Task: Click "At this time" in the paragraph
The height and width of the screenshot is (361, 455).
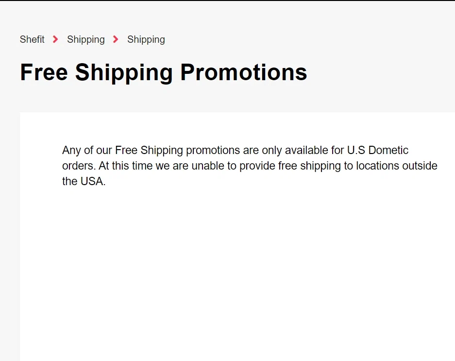Action: (125, 166)
